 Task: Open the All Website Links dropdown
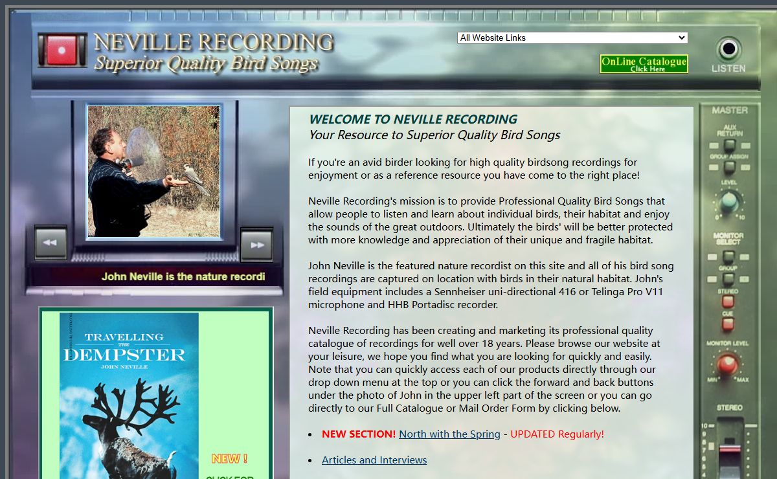pos(572,38)
